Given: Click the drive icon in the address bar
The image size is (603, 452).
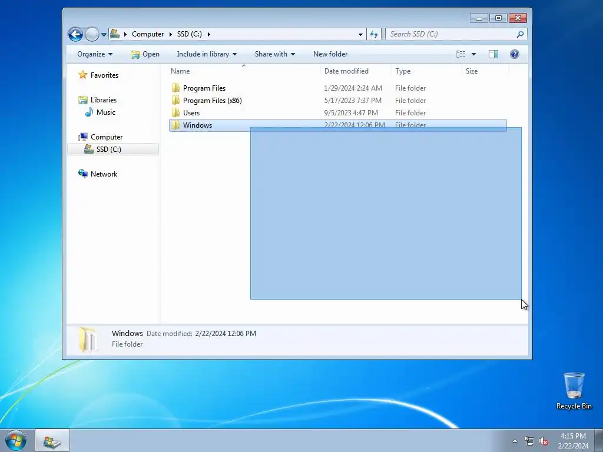Looking at the screenshot, I should [115, 34].
